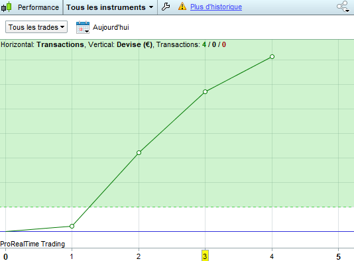Viewport: 354px width, 261px height.
Task: Click the candlestick Performance icon
Action: click(7, 7)
